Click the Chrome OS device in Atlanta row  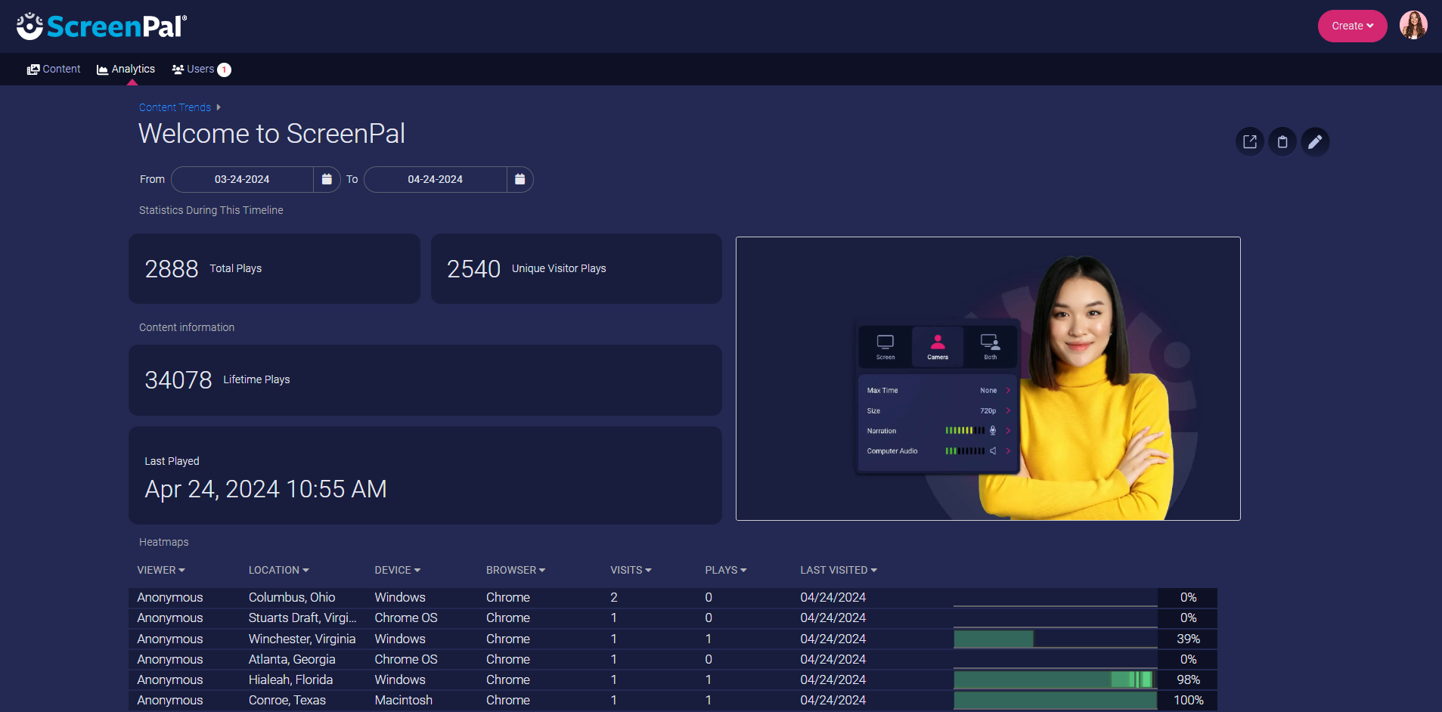pos(406,659)
